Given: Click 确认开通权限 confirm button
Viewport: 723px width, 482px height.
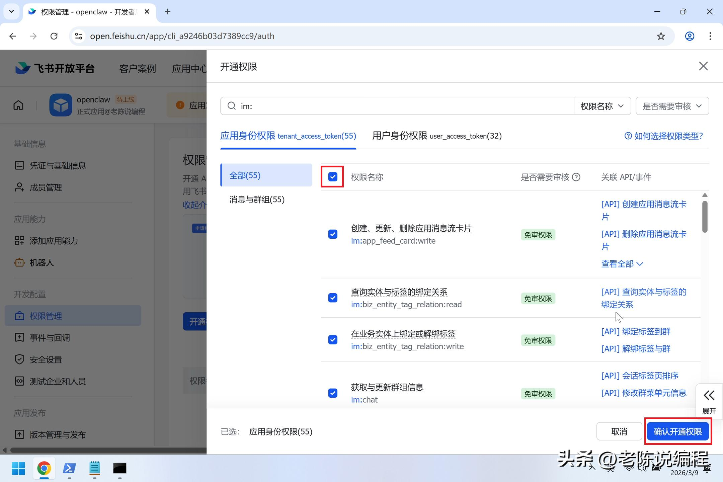Looking at the screenshot, I should click(x=678, y=431).
